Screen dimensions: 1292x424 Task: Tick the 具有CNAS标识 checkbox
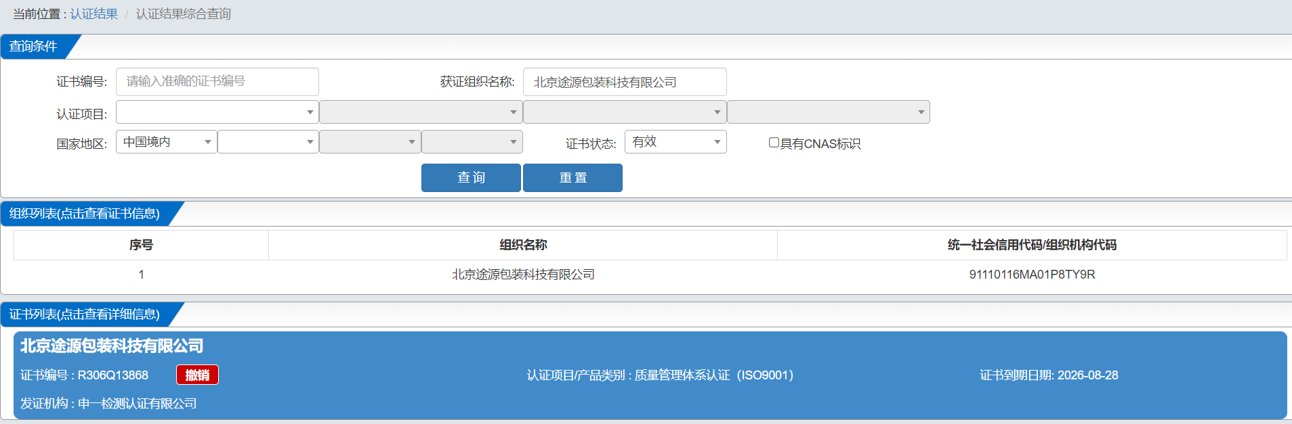pos(774,143)
